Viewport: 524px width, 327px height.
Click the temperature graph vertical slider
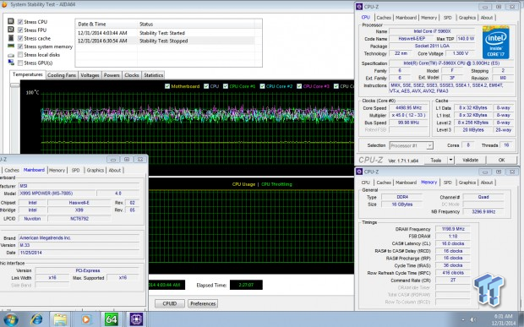tap(14, 85)
